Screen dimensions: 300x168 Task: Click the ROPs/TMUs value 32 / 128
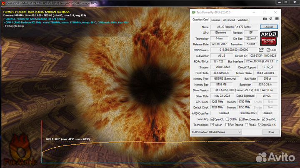pos(218,61)
